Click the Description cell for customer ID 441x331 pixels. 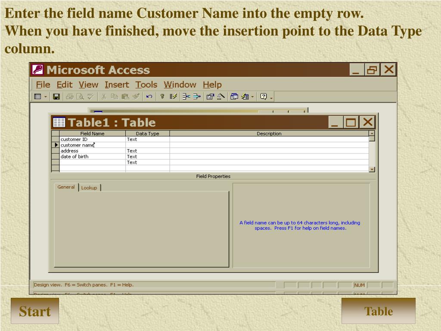coord(269,139)
